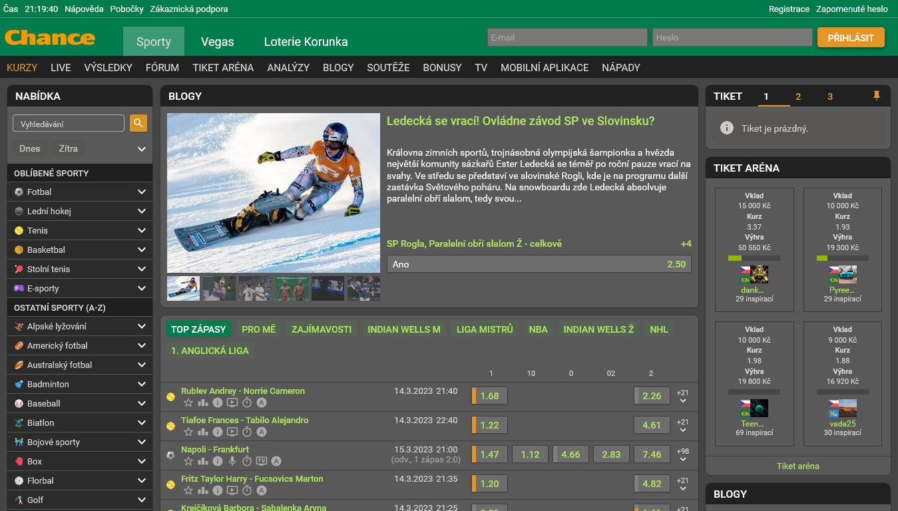The width and height of the screenshot is (898, 511).
Task: Open the LIVE menu item
Action: (x=61, y=67)
